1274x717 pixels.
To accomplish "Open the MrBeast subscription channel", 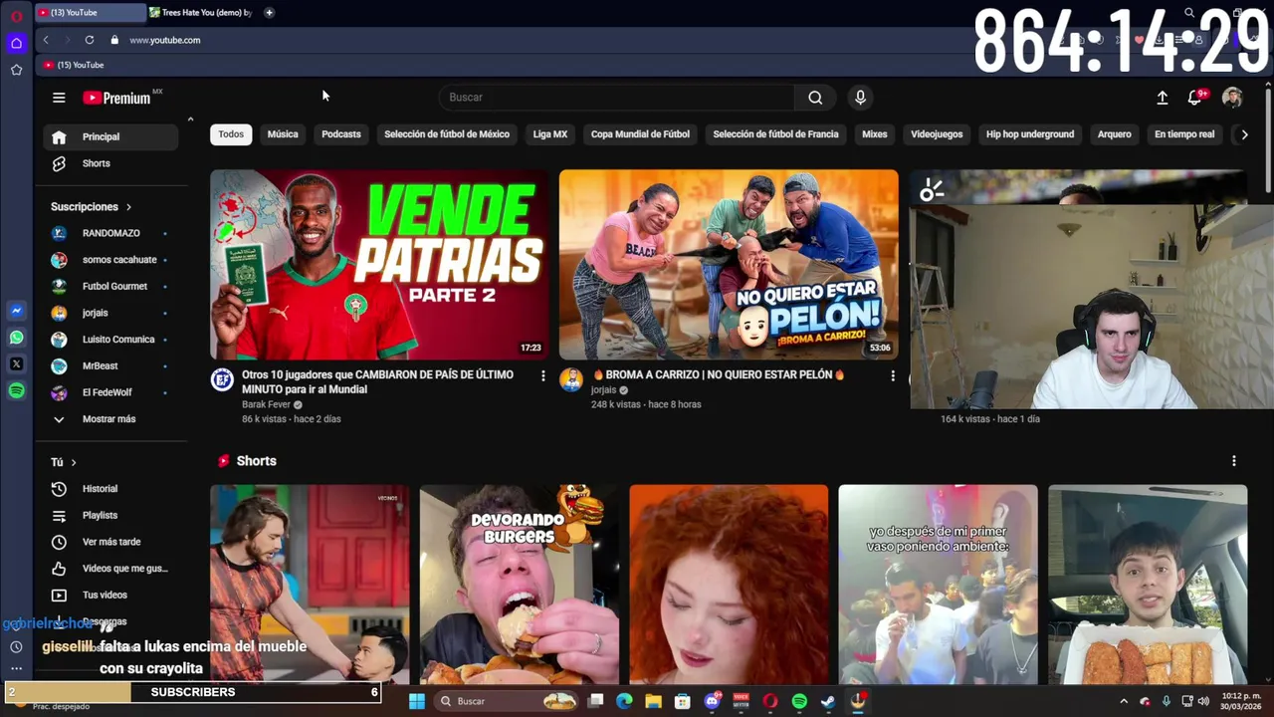I will point(110,366).
